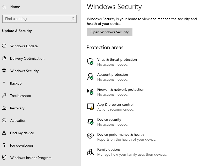Click the Windows Security shield icon in sidebar
The height and width of the screenshot is (166, 201).
click(x=4, y=71)
